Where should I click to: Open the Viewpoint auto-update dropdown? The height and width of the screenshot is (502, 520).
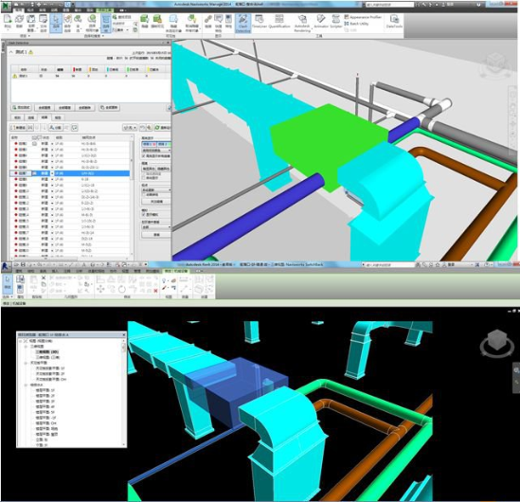(156, 190)
